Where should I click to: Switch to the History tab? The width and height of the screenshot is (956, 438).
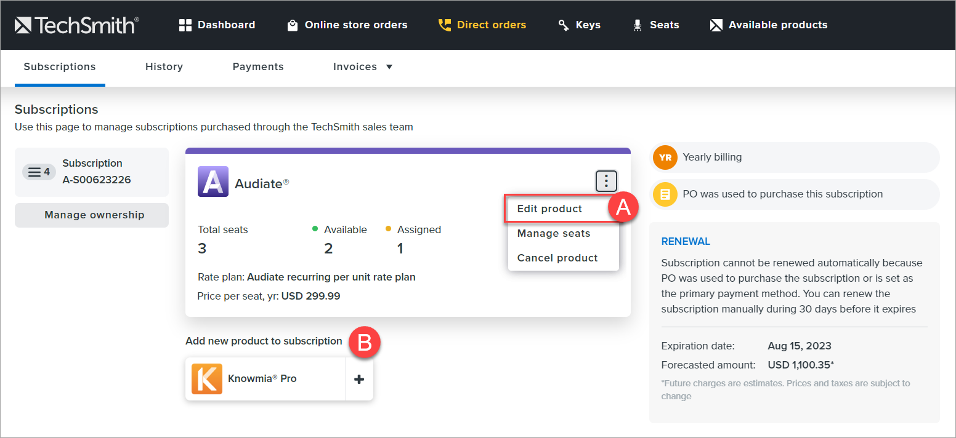tap(164, 66)
